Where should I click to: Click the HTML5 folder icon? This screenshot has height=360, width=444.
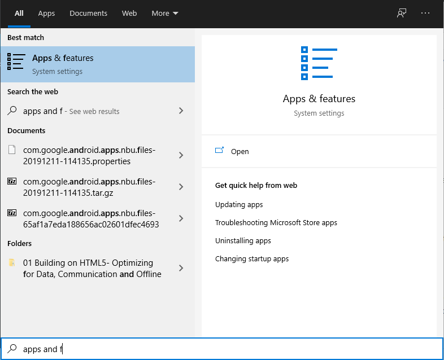12,263
